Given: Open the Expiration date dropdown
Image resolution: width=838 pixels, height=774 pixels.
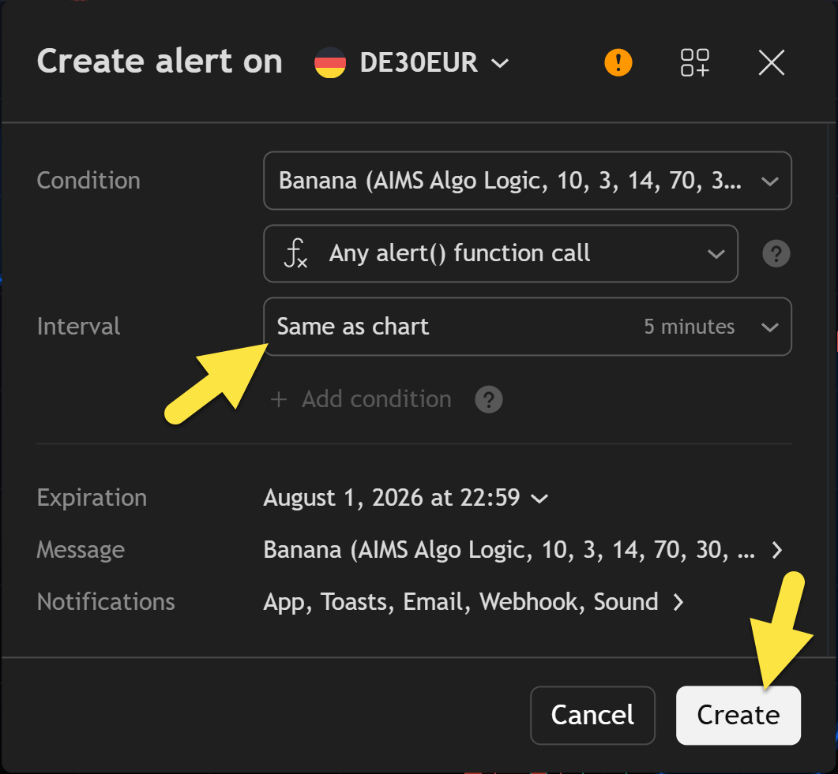Looking at the screenshot, I should pyautogui.click(x=406, y=498).
